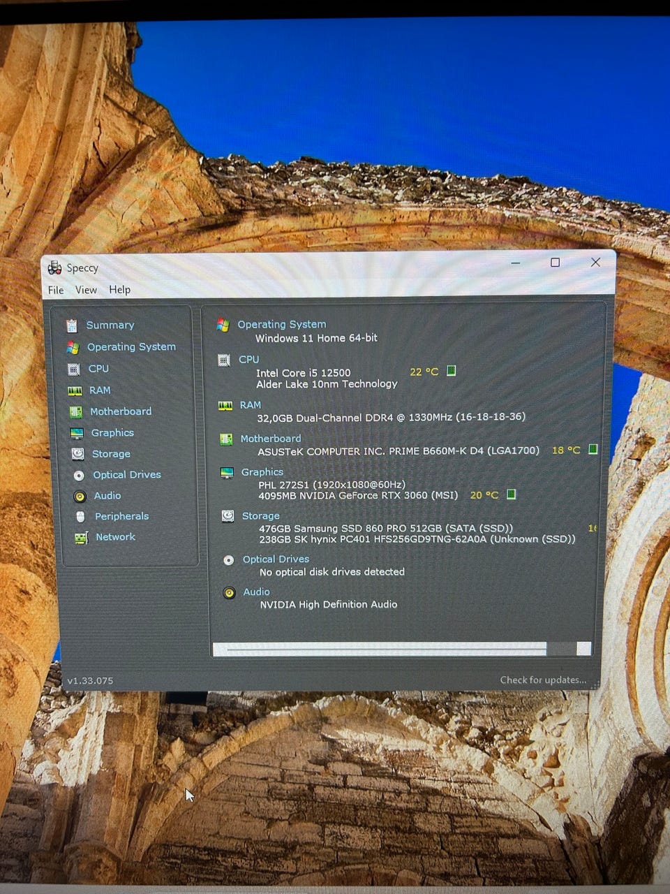Screen dimensions: 670x894
Task: Click the Peripherals mouse icon in sidebar
Action: (80, 517)
